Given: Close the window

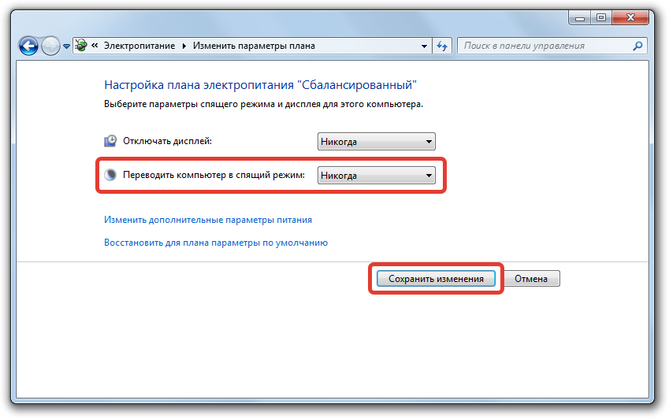Looking at the screenshot, I should (630, 18).
